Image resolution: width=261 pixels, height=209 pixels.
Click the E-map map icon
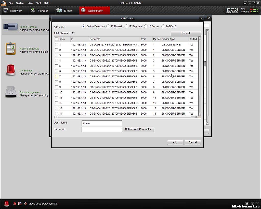pyautogui.click(x=59, y=10)
